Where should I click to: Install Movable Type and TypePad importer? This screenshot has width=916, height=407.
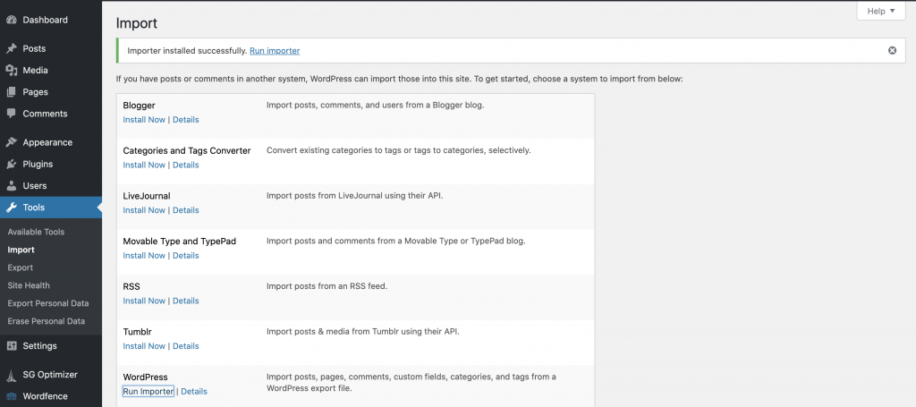coord(144,256)
